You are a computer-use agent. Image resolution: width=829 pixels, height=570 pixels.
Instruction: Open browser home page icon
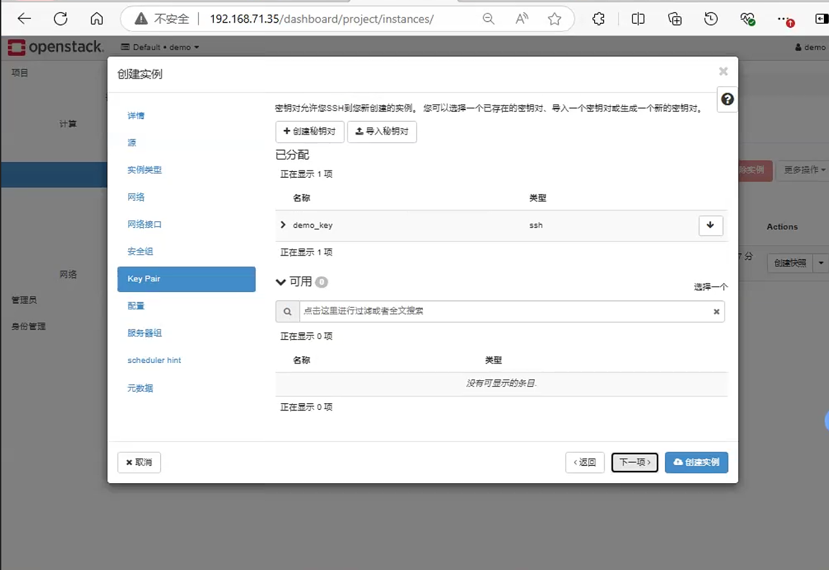pyautogui.click(x=97, y=19)
